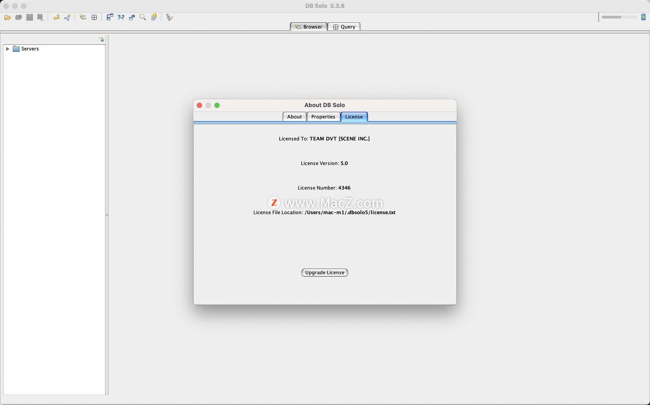Click the trash can garbage collect icon
This screenshot has height=405, width=650.
click(x=643, y=17)
